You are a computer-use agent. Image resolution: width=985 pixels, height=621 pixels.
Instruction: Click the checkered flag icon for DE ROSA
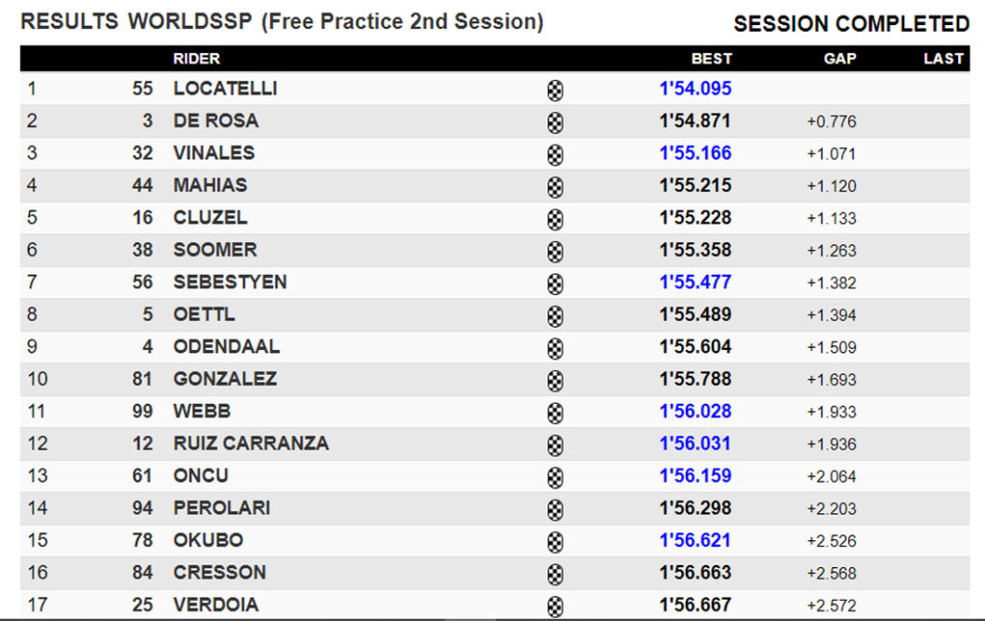(x=555, y=123)
